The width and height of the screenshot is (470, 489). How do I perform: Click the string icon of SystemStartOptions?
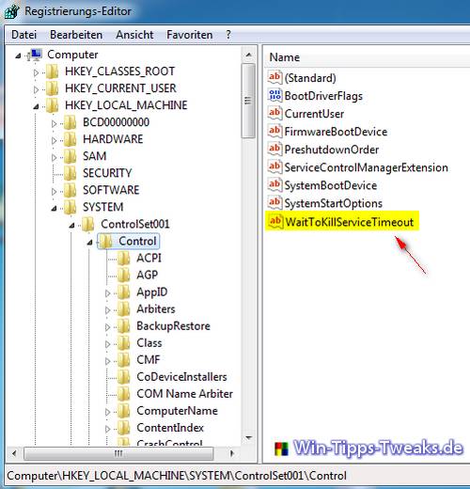coord(274,202)
